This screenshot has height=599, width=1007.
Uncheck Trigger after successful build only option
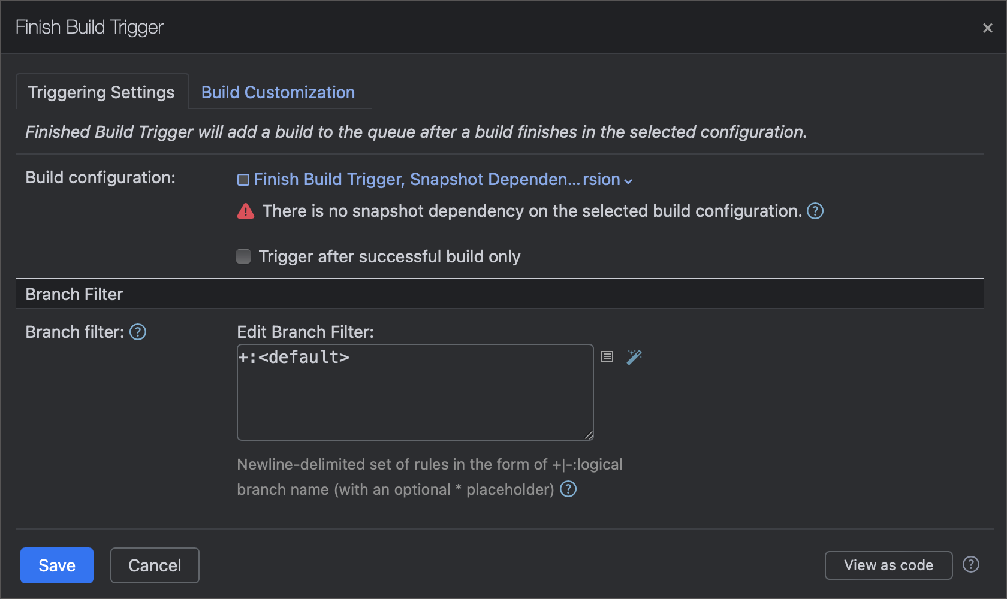[x=243, y=256]
